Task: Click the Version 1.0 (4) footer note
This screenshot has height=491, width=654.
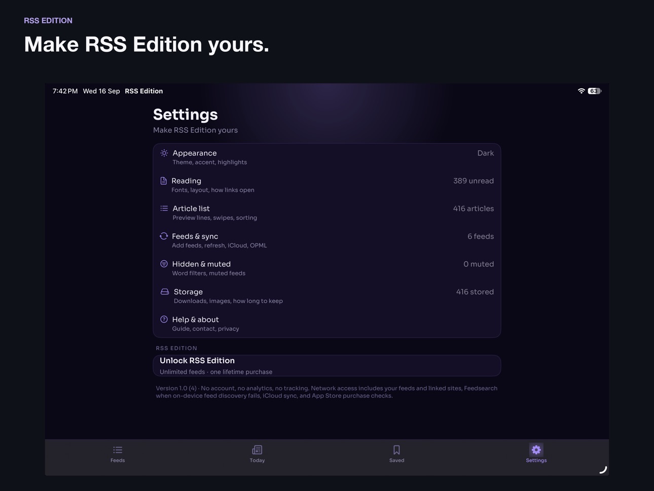Action: pyautogui.click(x=326, y=392)
